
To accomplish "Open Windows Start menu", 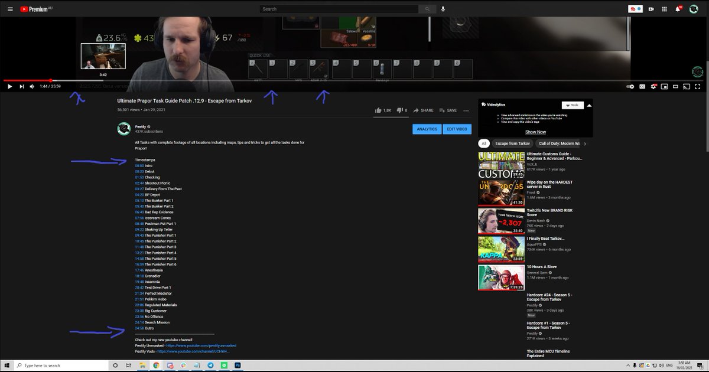I will 6,366.
